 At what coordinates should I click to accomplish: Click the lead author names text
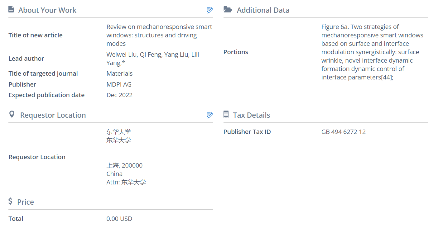(152, 59)
